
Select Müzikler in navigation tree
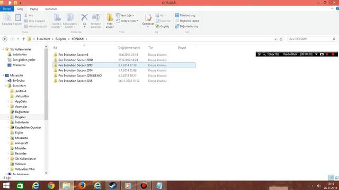click(21, 148)
